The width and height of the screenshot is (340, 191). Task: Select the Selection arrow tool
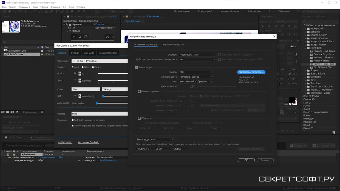5,12
